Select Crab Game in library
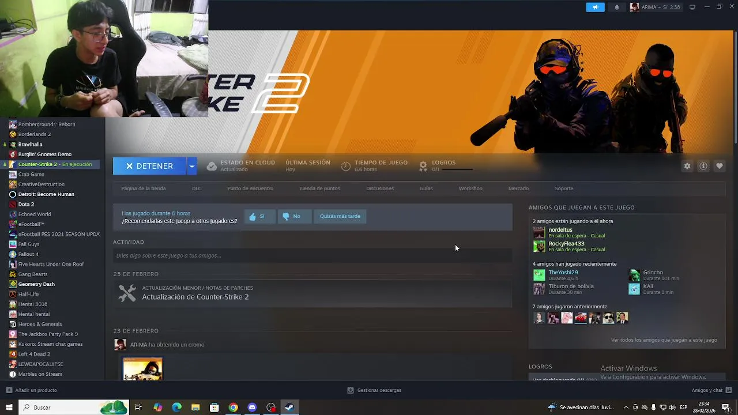Viewport: 738px width, 415px height. (31, 174)
